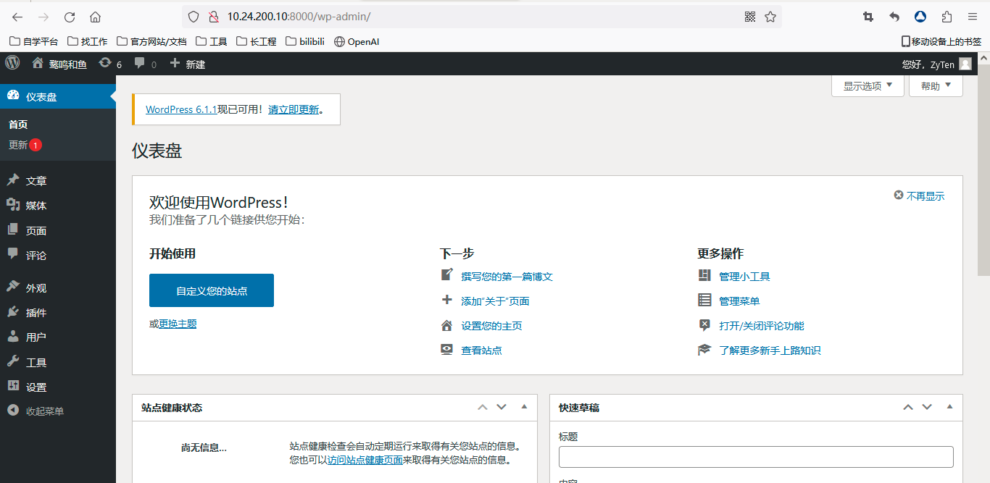Open the 仪表盘 dashboard menu
The width and height of the screenshot is (990, 483).
(x=58, y=96)
